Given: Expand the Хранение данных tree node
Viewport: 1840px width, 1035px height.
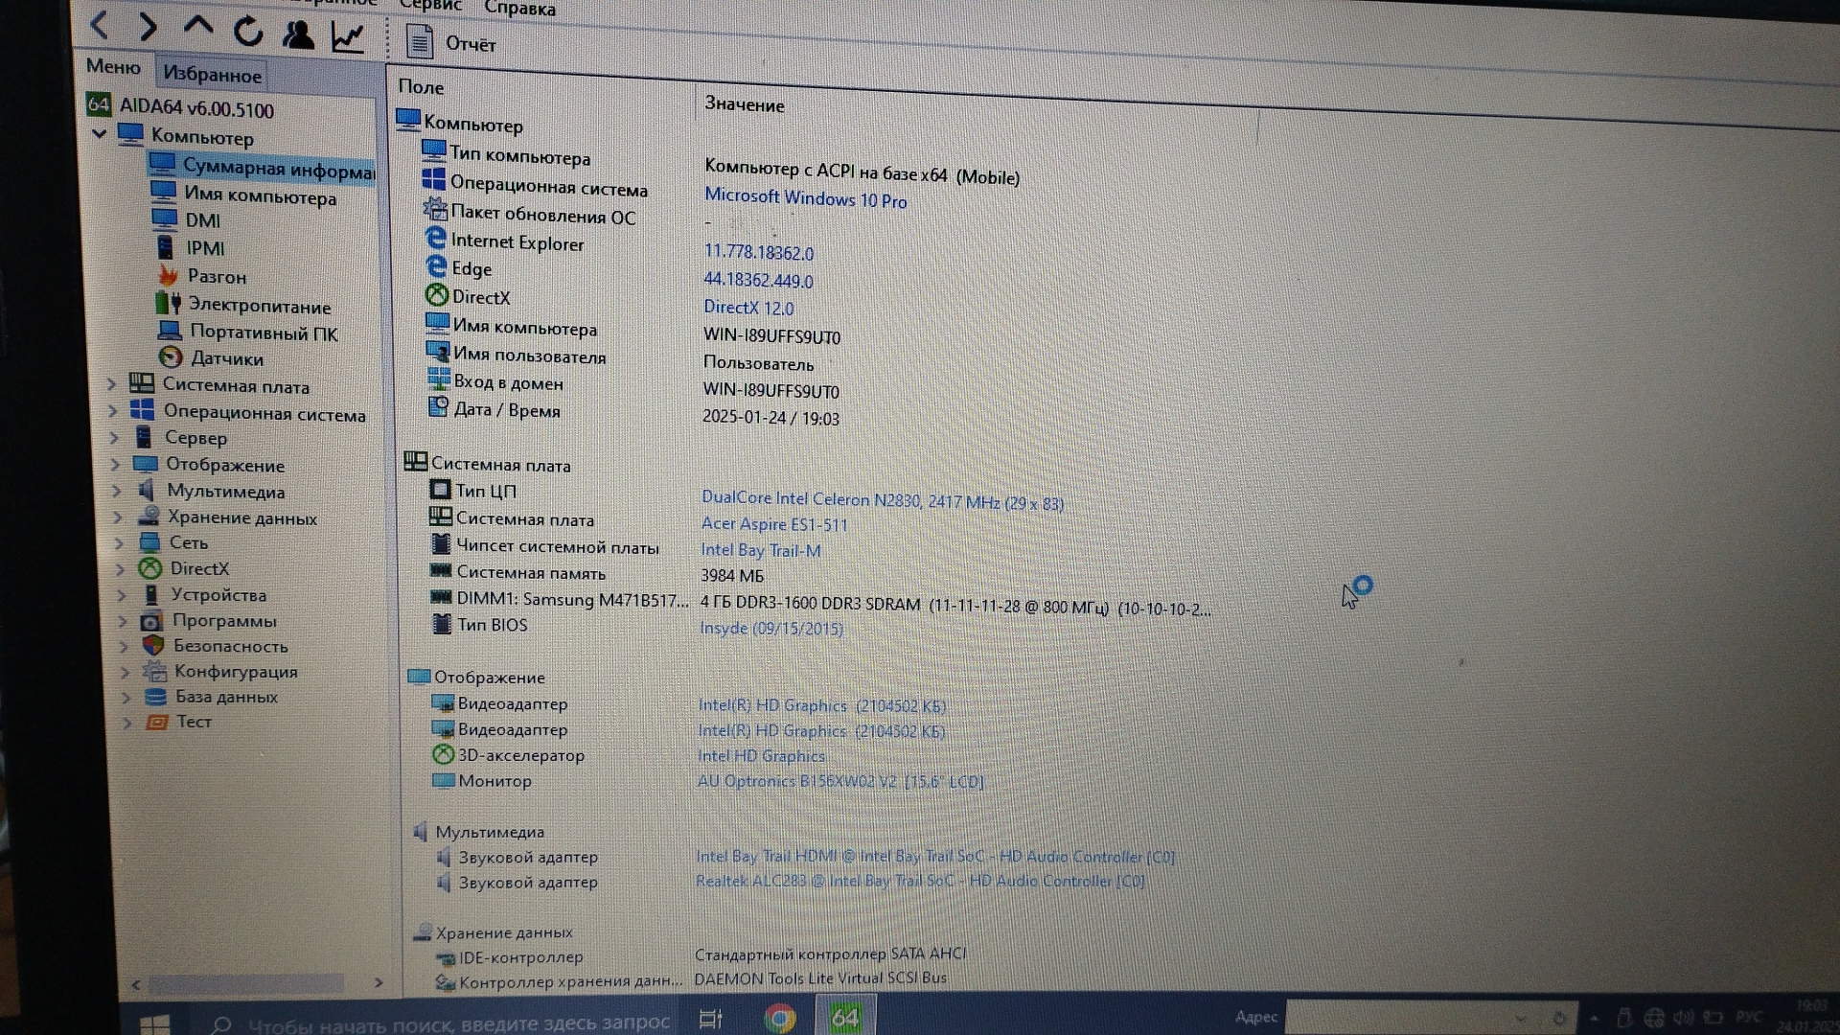Looking at the screenshot, I should click(118, 517).
